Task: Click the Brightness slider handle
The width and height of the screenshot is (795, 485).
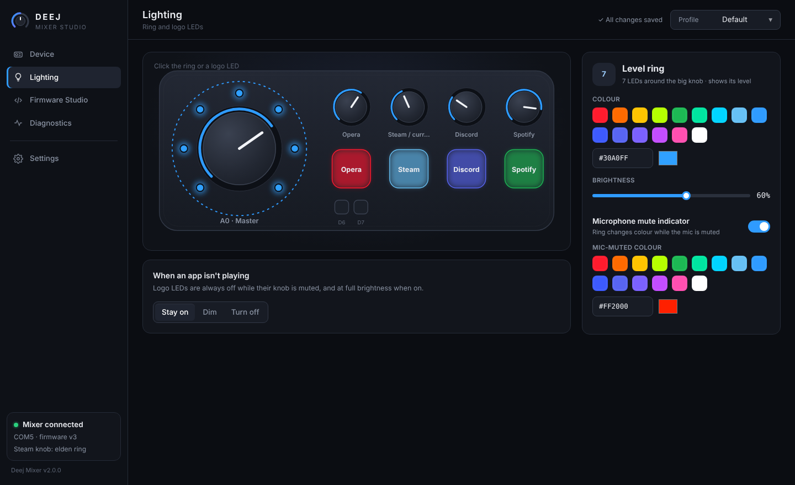Action: point(686,196)
